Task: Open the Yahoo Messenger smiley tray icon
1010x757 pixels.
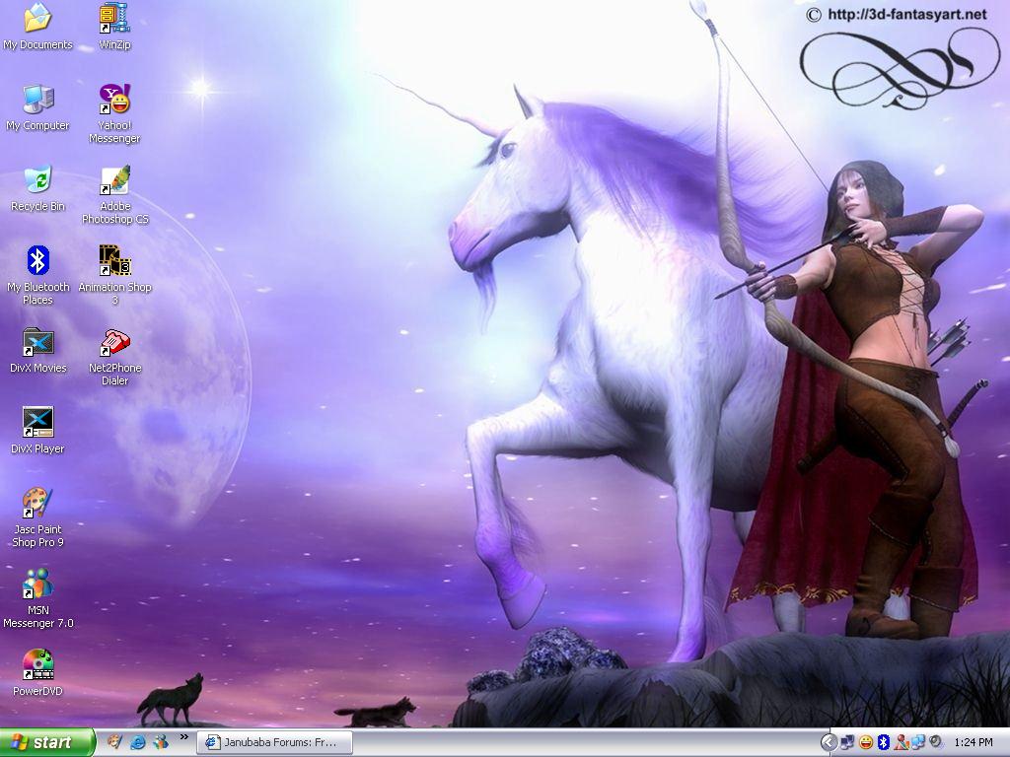Action: pos(866,743)
